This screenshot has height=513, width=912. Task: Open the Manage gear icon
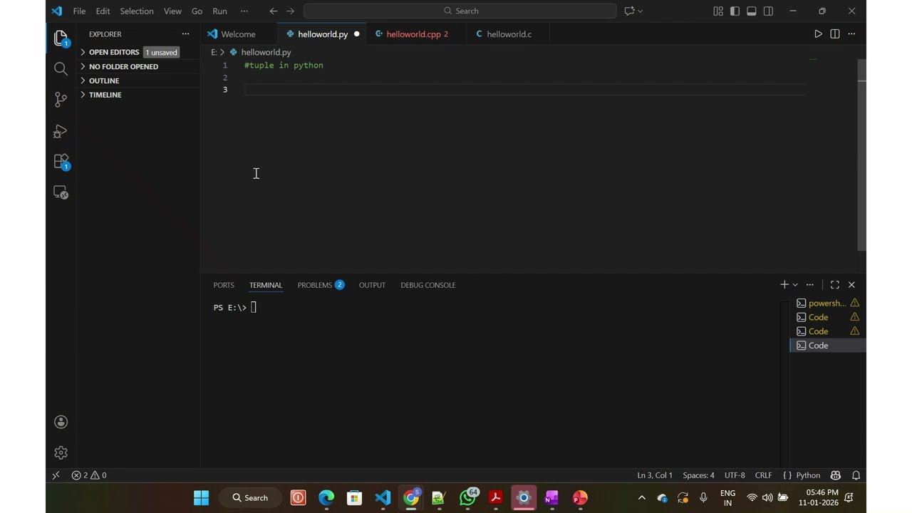point(61,452)
